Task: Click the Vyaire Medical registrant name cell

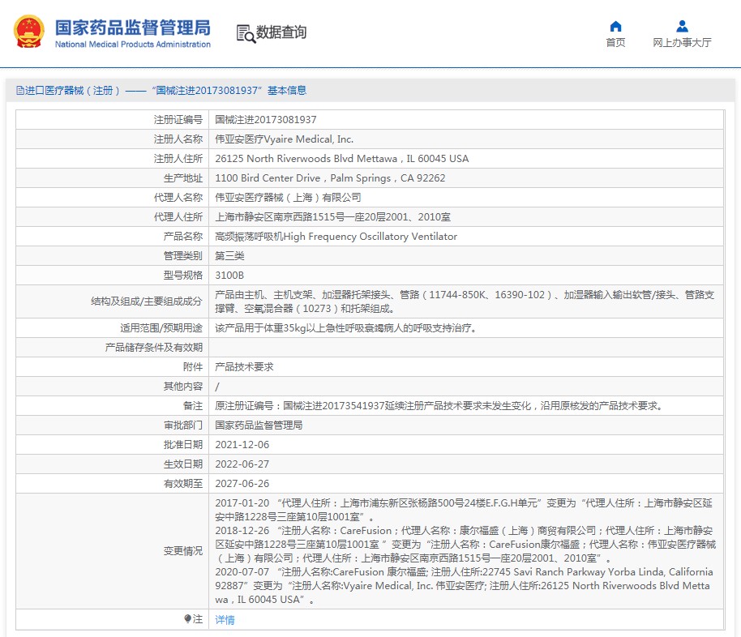Action: [284, 139]
